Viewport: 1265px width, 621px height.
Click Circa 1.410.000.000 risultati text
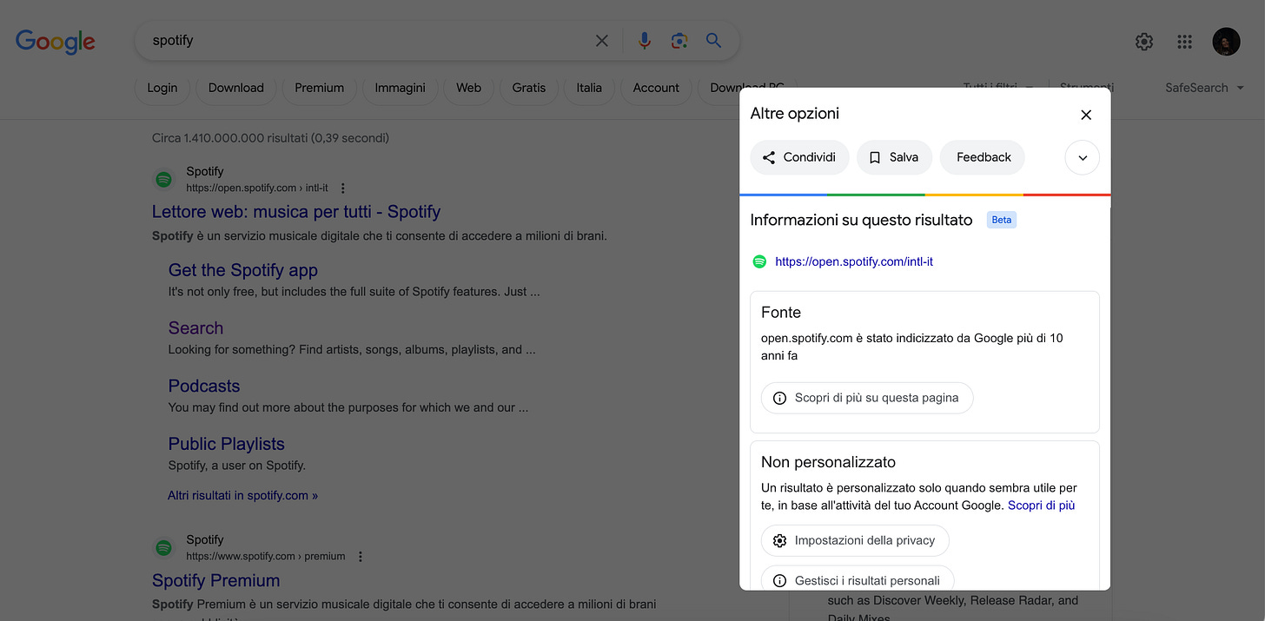pos(270,137)
